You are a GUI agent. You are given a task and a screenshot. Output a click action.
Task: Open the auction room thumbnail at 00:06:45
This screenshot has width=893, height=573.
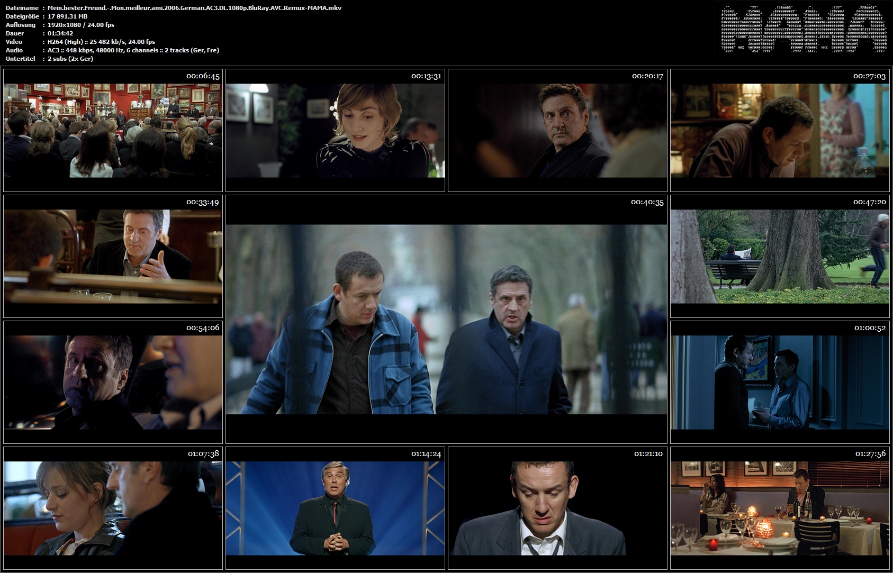point(113,130)
